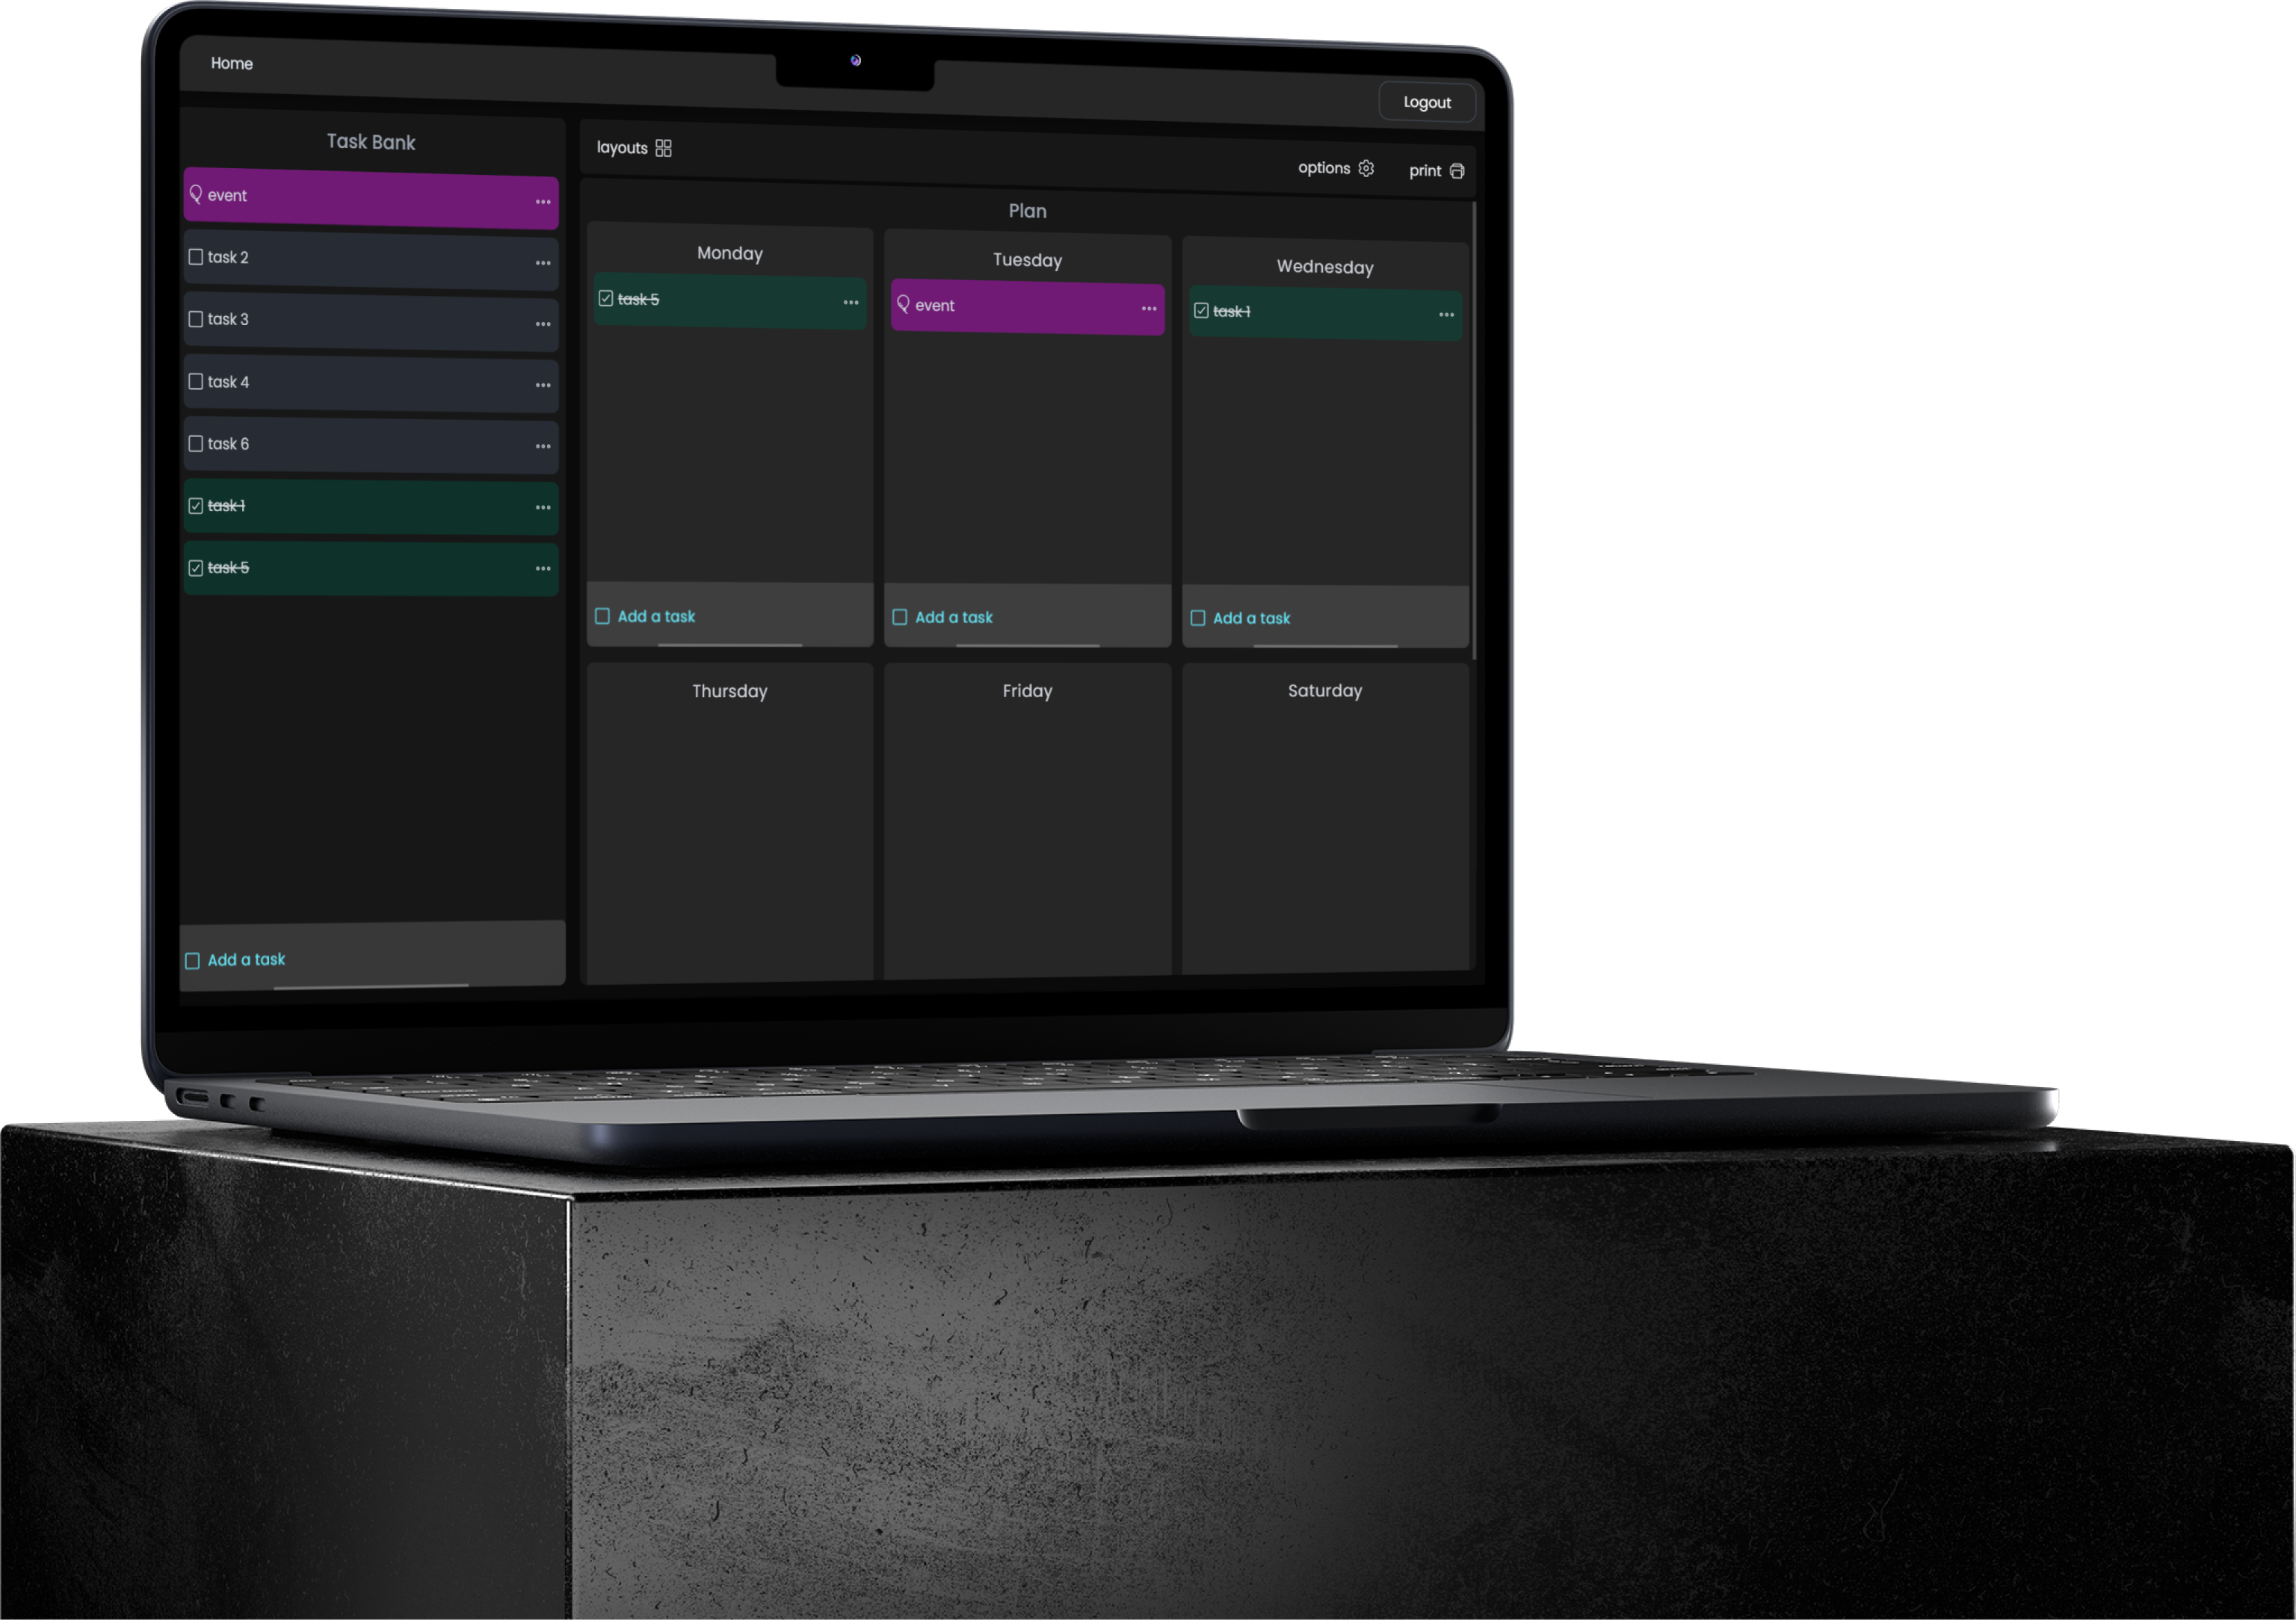Click the three-dot menu on Monday task5
This screenshot has height=1620, width=2296.
(x=849, y=298)
